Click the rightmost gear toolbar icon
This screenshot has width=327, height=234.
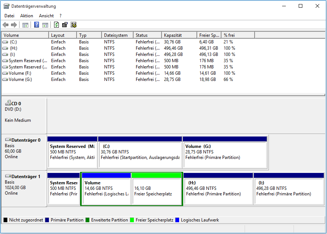tap(74, 25)
